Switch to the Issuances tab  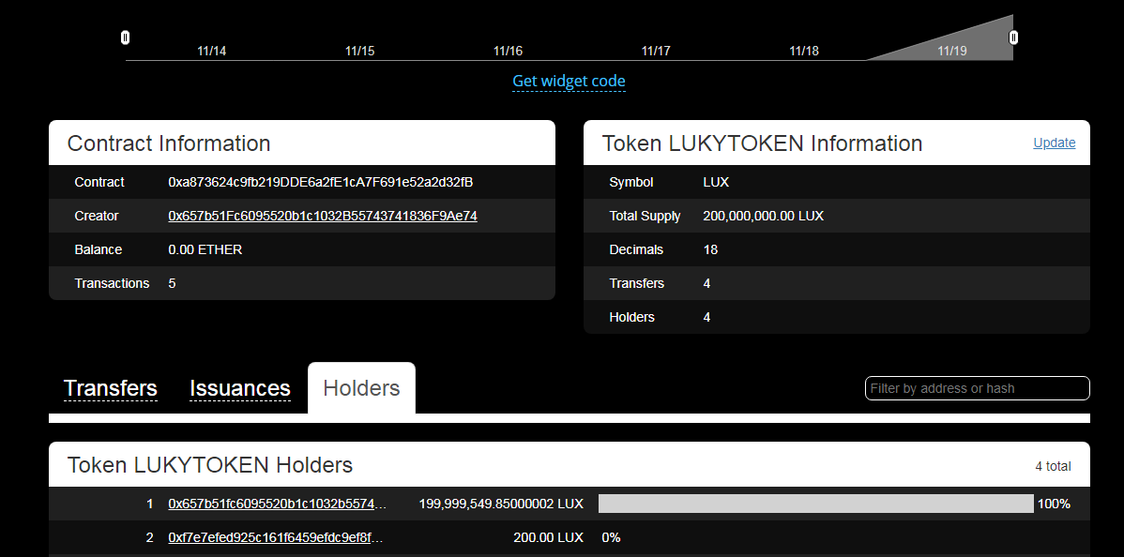[240, 388]
